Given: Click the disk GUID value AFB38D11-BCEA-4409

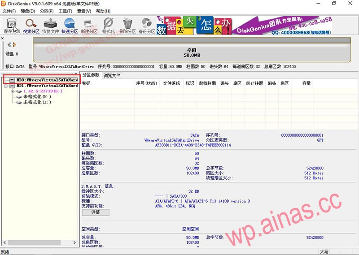Looking at the screenshot, I should [193, 145].
